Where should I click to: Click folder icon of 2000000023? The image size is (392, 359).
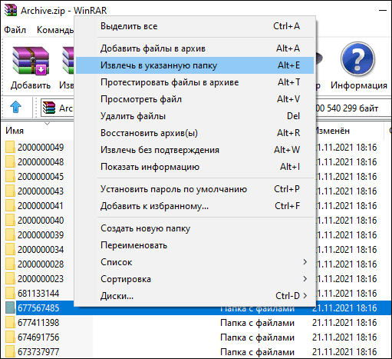pyautogui.click(x=10, y=279)
